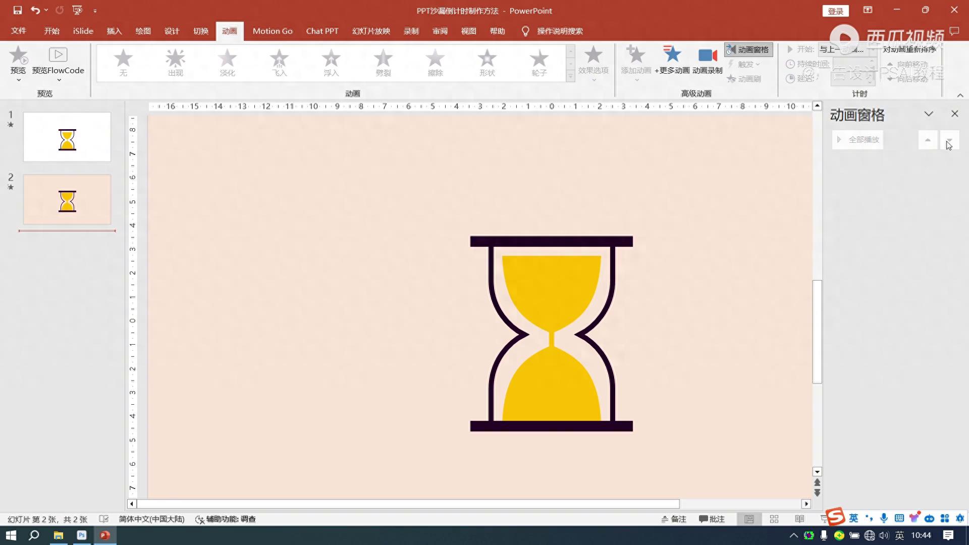
Task: Select the 形状 (Shape) animation effect
Action: 487,63
